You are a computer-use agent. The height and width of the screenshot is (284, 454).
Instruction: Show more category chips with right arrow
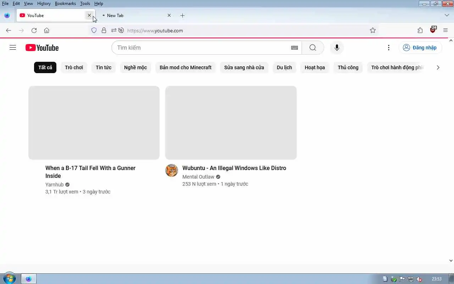coord(438,67)
